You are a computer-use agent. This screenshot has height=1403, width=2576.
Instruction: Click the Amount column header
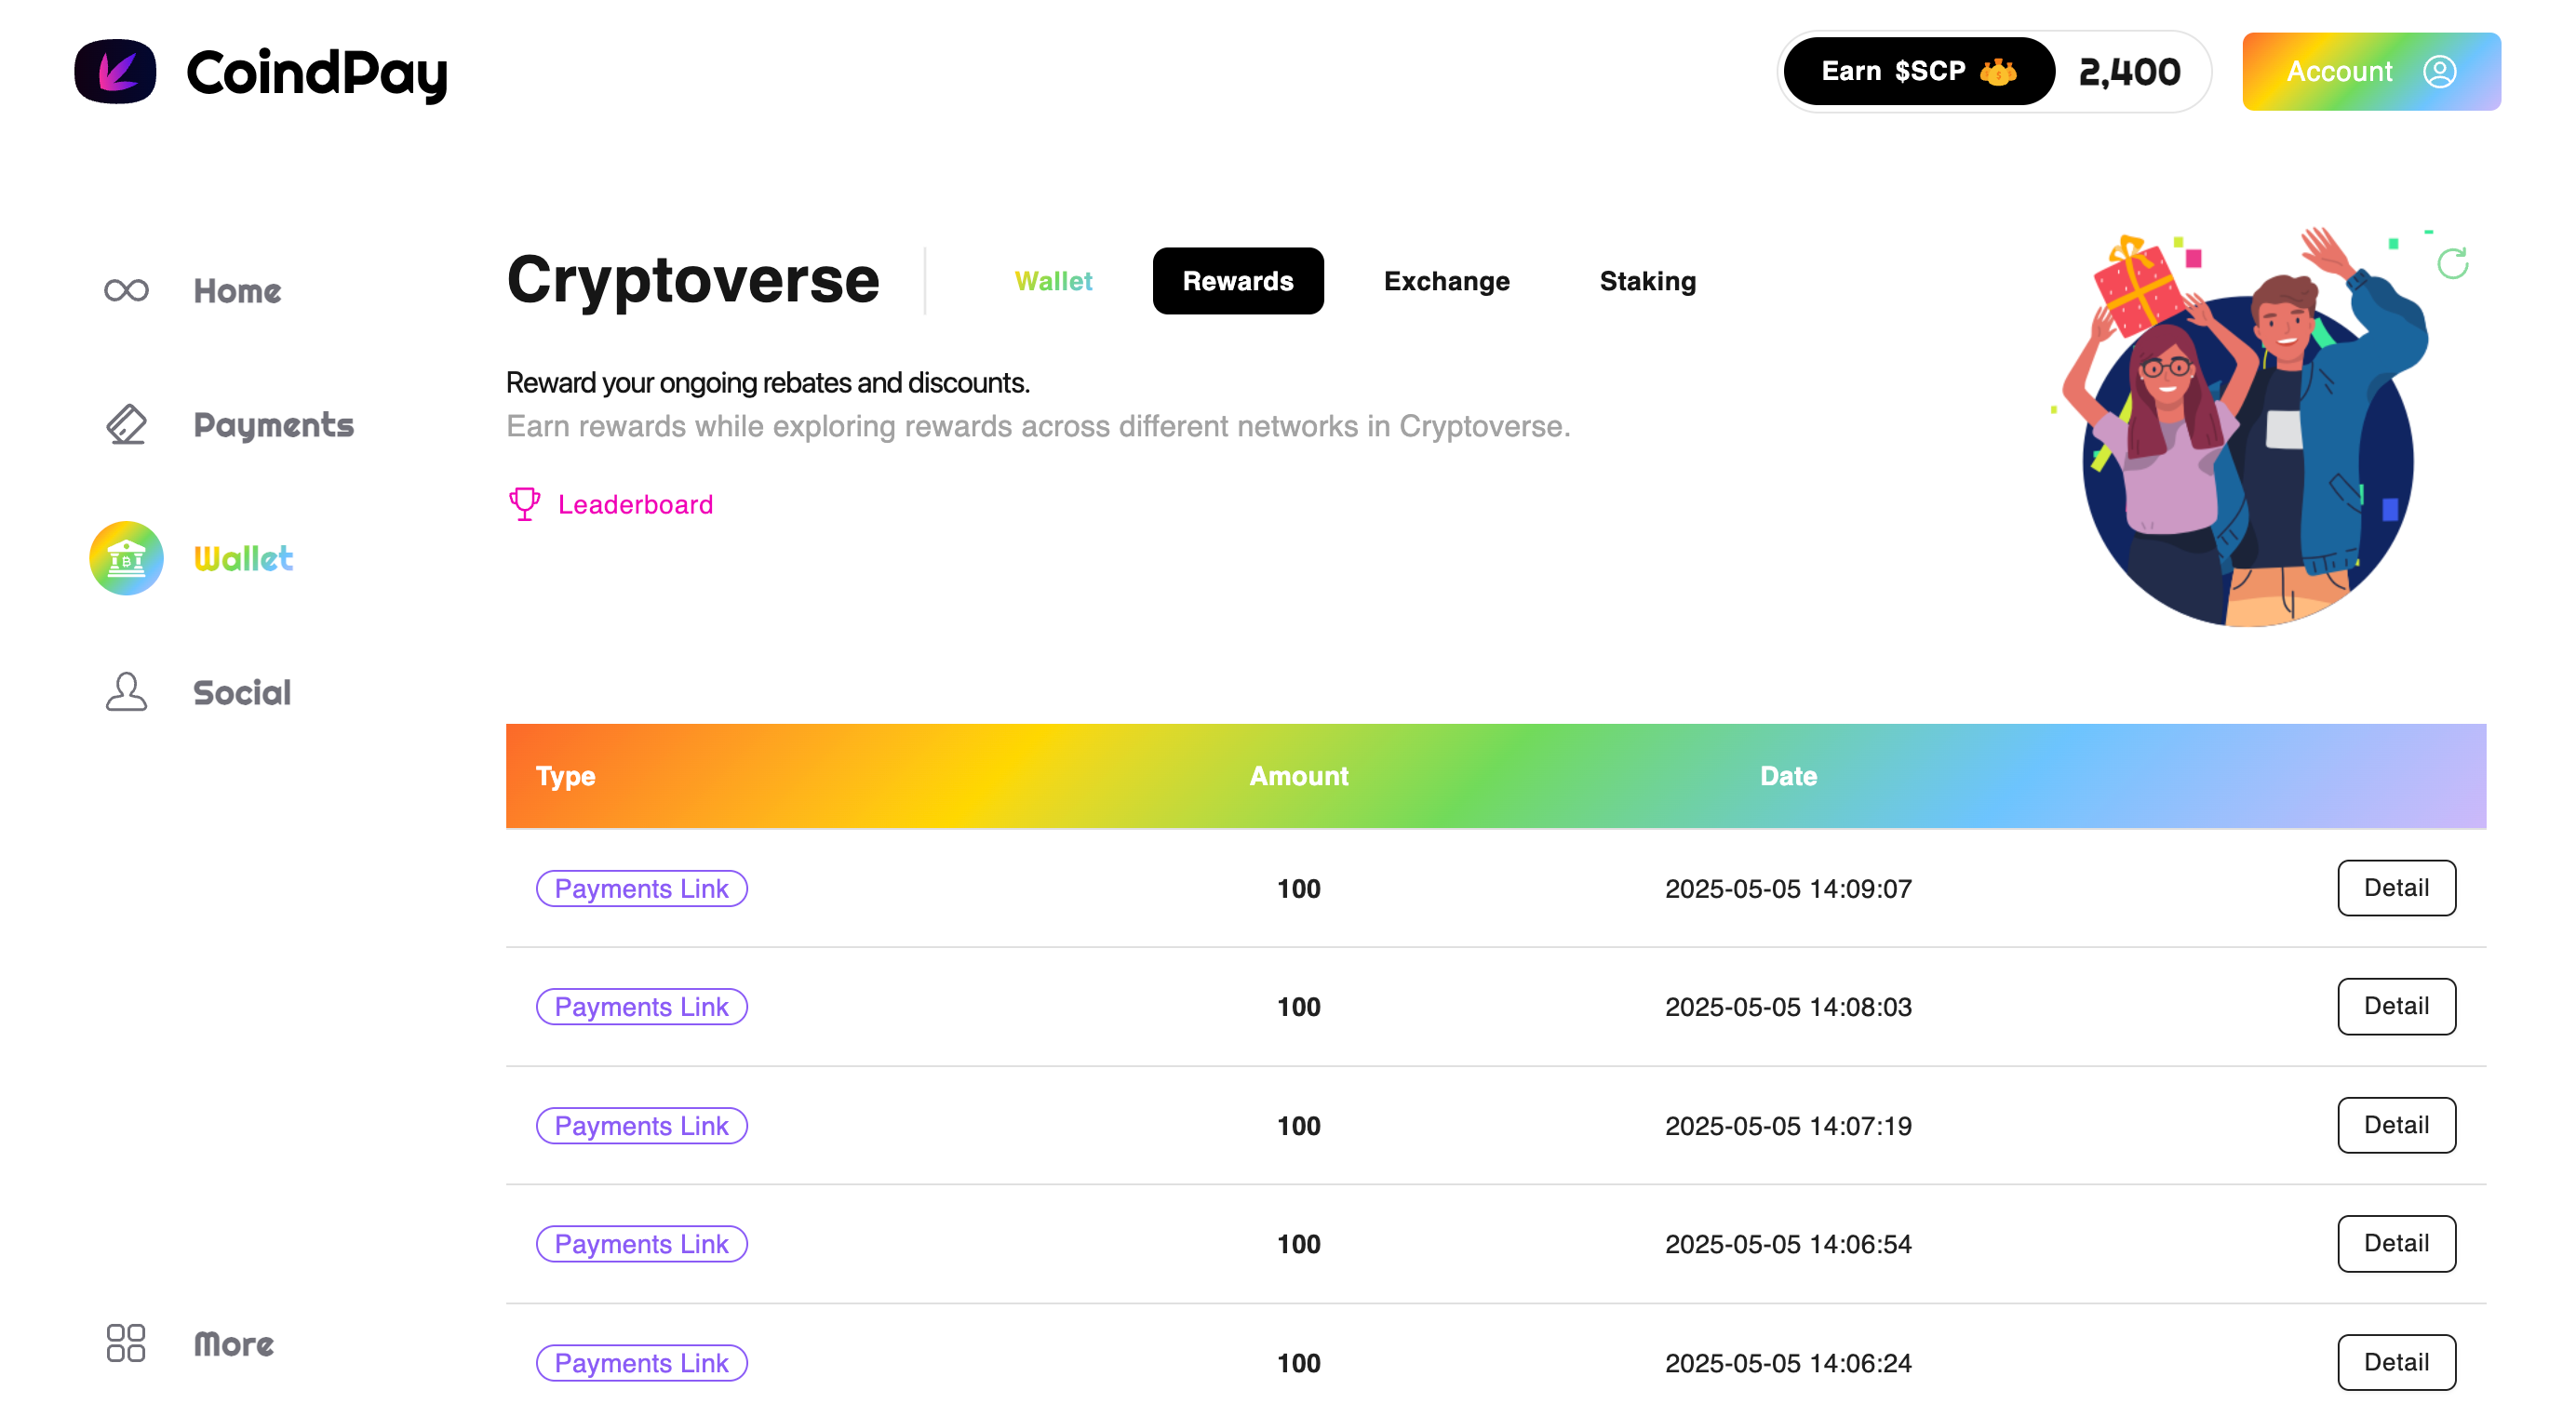pyautogui.click(x=1298, y=776)
